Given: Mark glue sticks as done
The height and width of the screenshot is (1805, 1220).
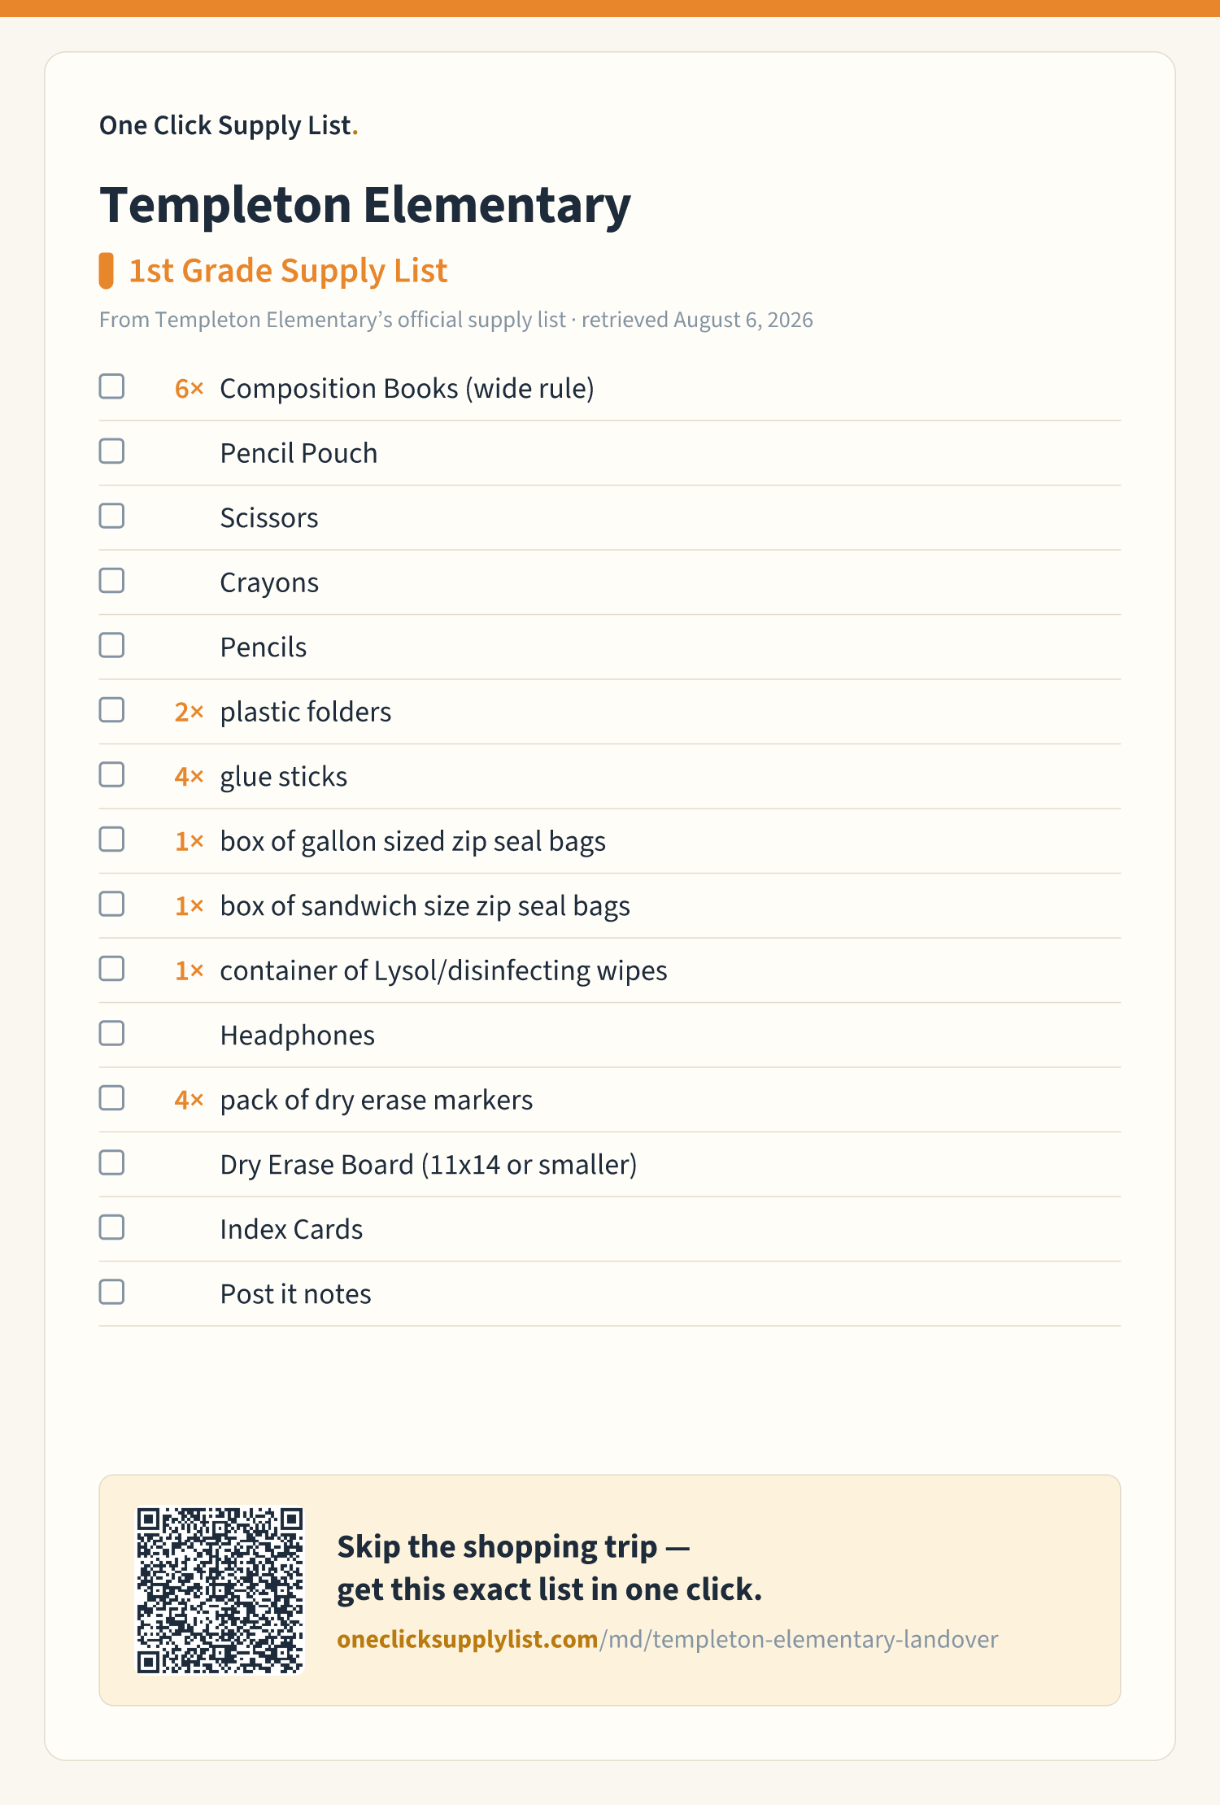Looking at the screenshot, I should [111, 774].
